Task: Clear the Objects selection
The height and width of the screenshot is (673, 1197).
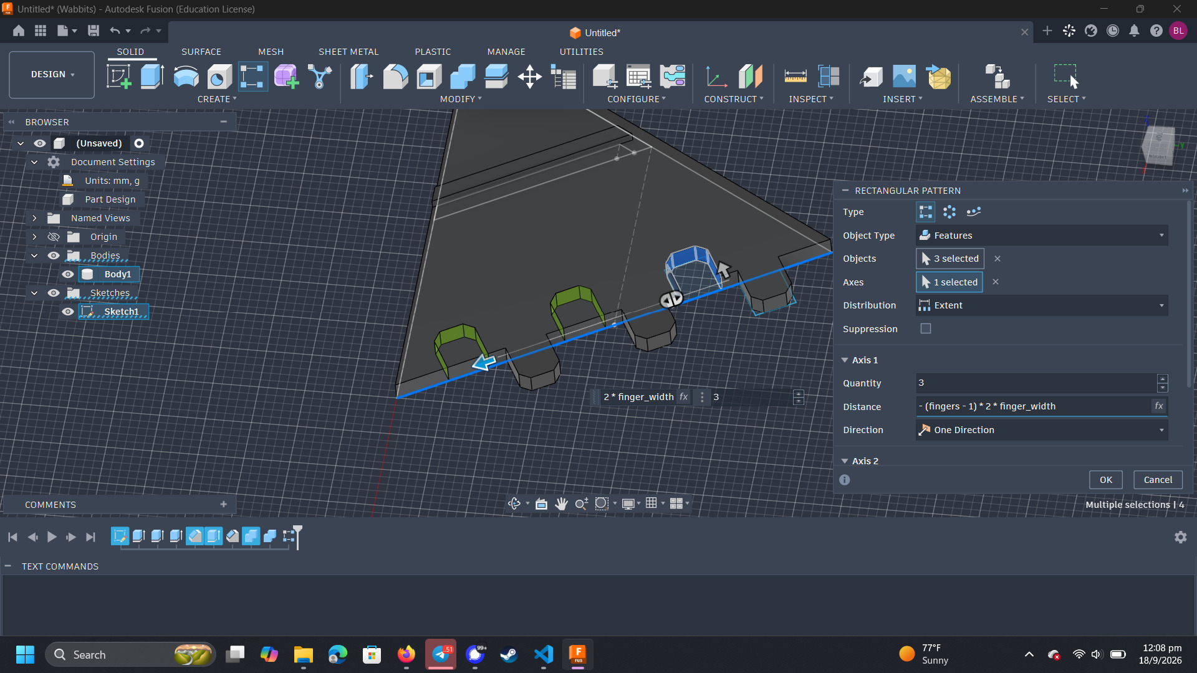Action: coord(997,259)
